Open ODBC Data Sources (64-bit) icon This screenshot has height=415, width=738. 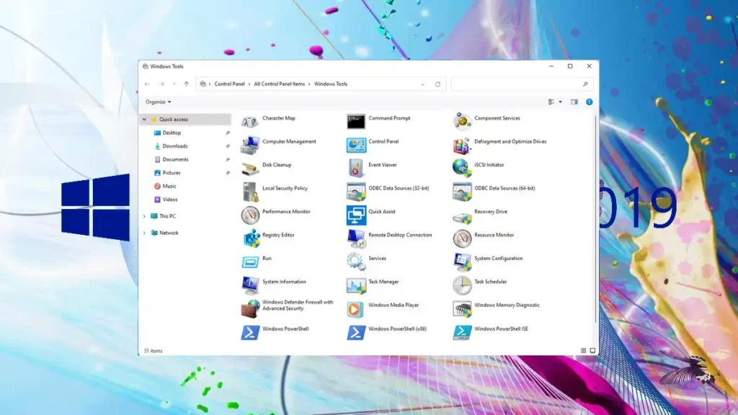pos(462,192)
